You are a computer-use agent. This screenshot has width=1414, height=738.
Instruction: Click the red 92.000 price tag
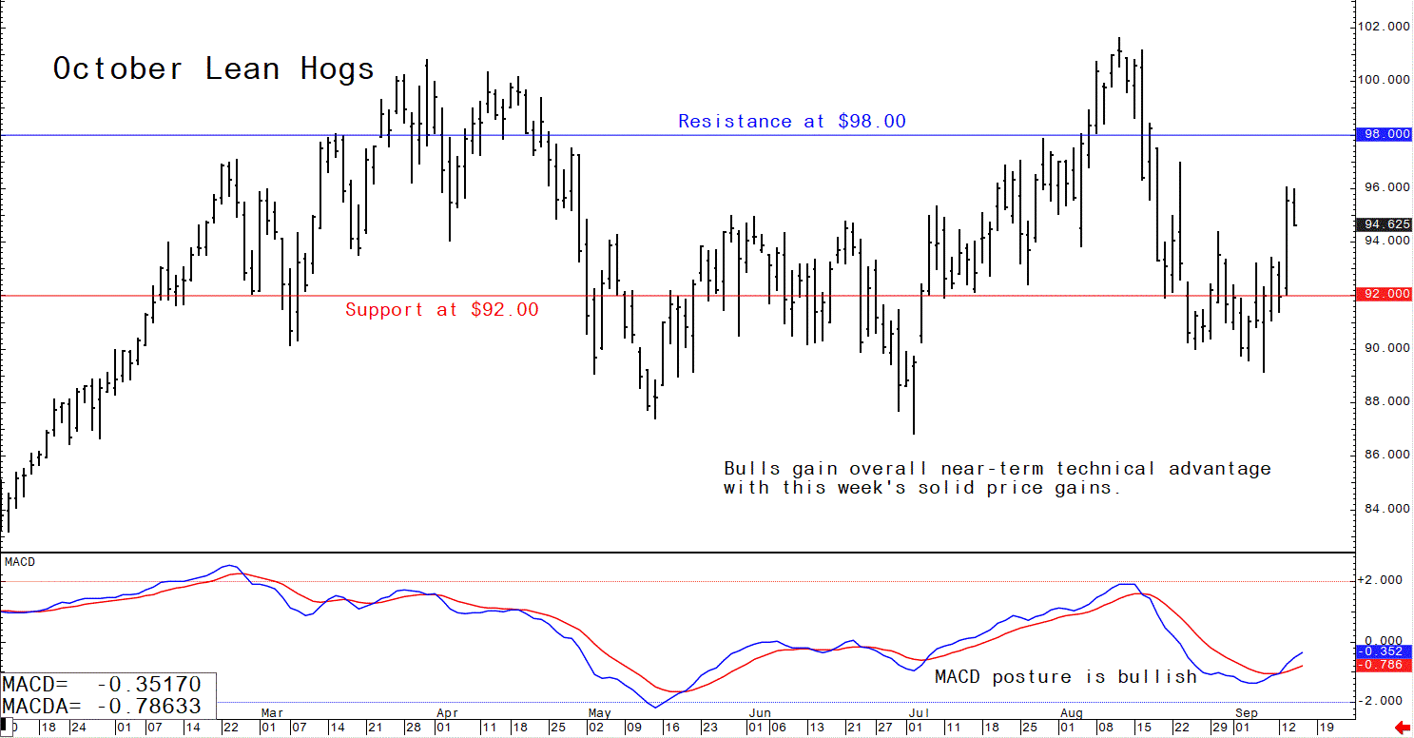coord(1384,295)
